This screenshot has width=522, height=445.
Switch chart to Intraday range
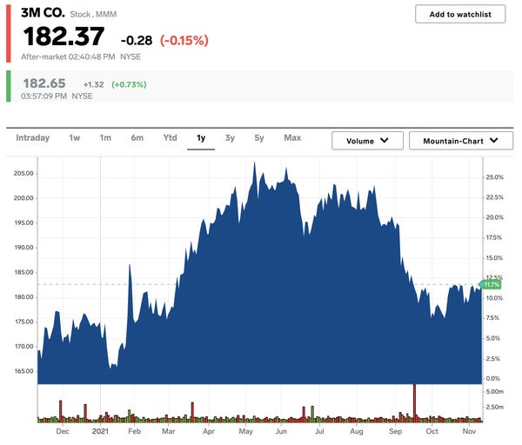pos(33,137)
